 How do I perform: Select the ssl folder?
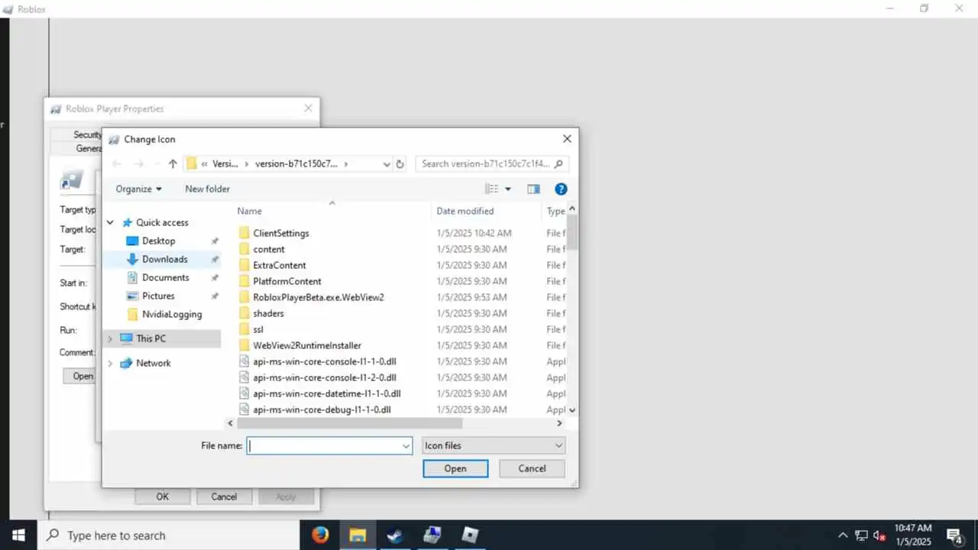click(257, 329)
